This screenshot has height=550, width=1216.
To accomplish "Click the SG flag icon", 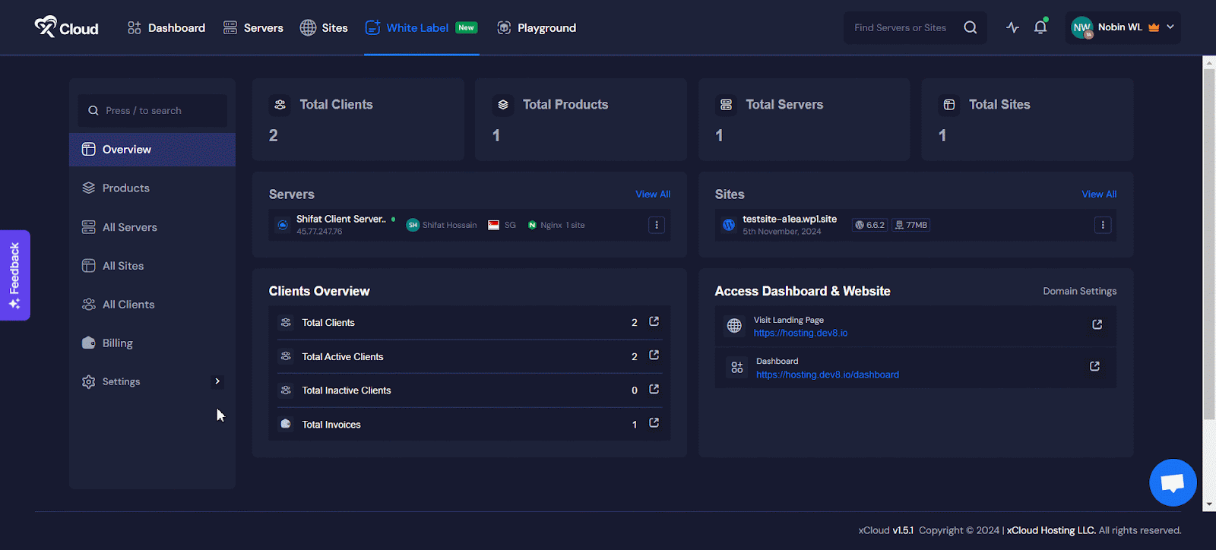I will [494, 225].
